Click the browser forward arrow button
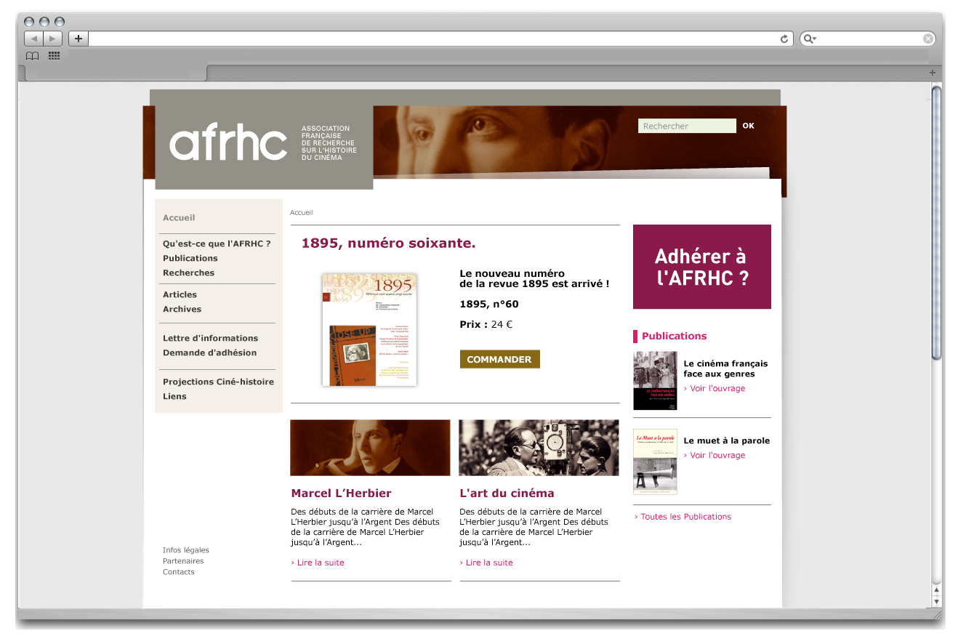 [x=53, y=39]
